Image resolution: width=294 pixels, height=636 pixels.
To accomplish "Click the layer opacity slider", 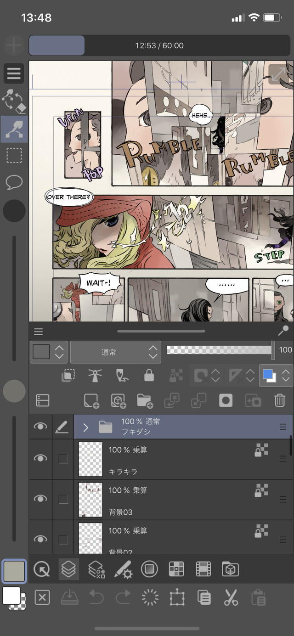I will tap(220, 350).
